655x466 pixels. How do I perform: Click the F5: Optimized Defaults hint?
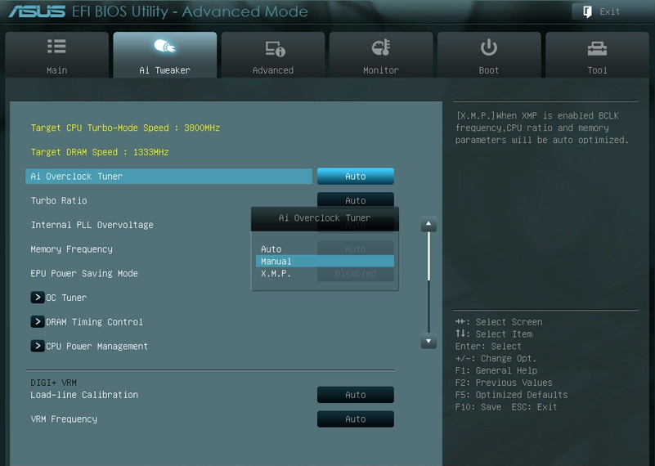pyautogui.click(x=511, y=395)
